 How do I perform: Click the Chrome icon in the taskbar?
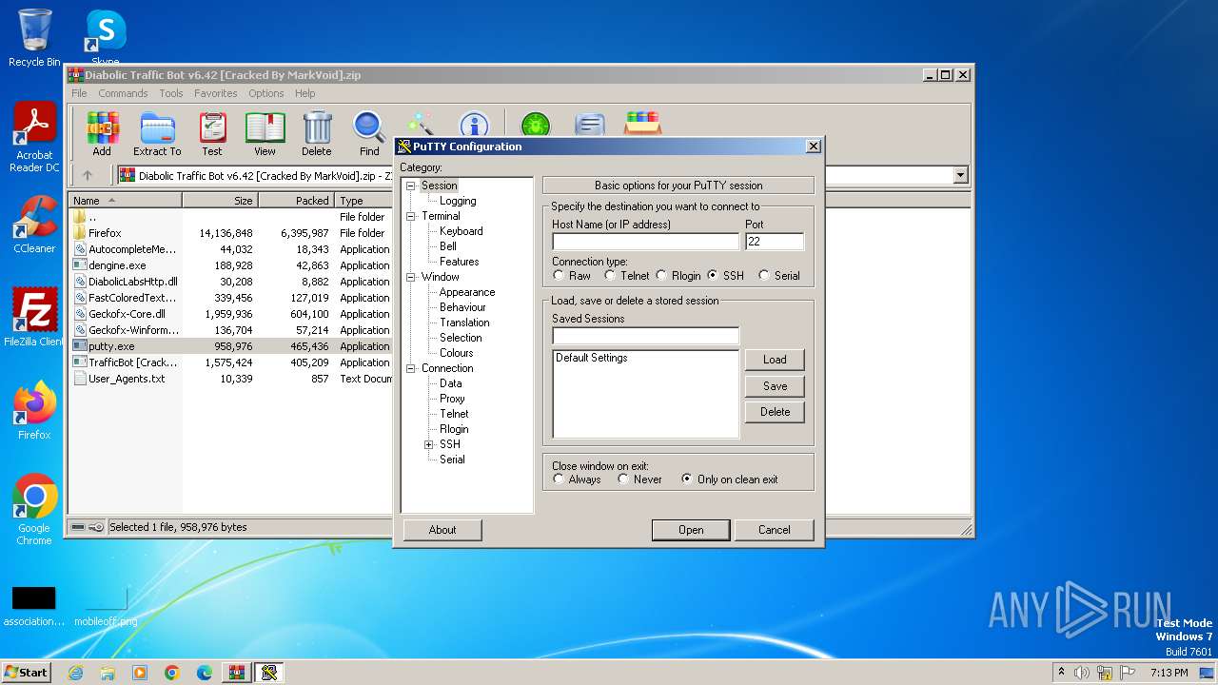tap(172, 673)
